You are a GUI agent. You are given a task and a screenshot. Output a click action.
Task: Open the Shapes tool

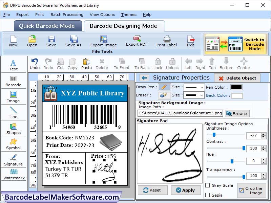pyautogui.click(x=14, y=128)
